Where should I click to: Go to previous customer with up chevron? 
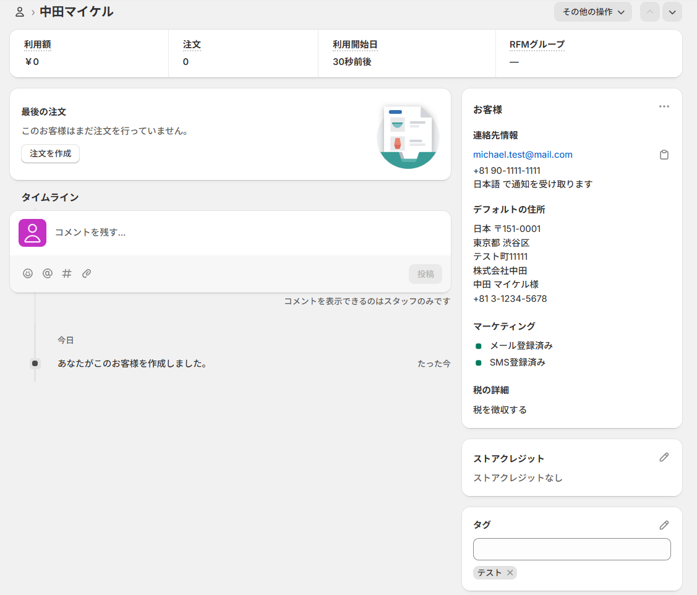click(x=650, y=12)
